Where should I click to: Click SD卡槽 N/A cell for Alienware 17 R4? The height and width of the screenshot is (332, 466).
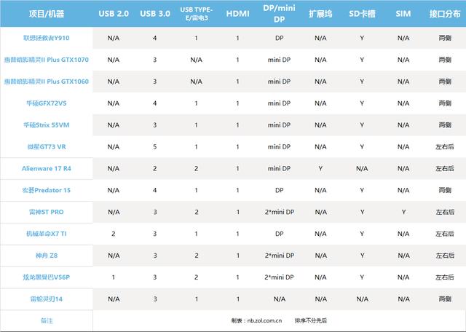click(362, 168)
